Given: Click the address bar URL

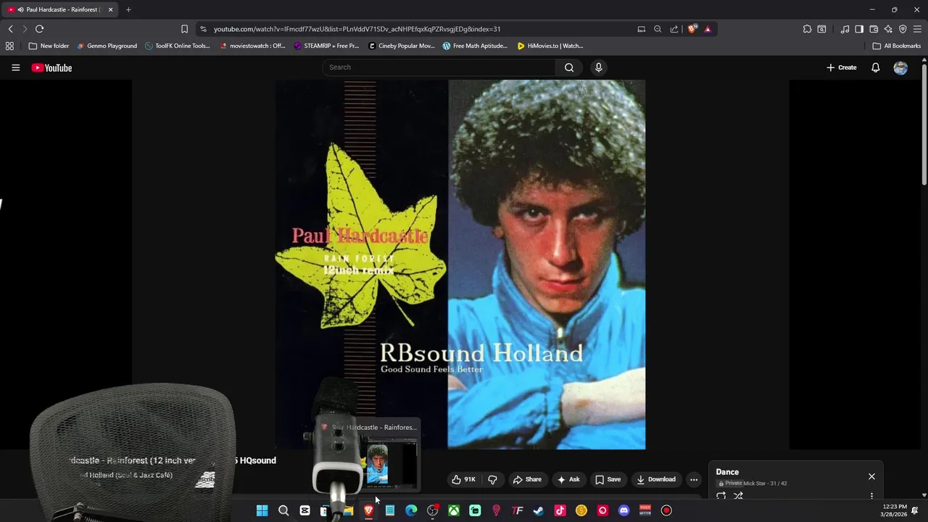Looking at the screenshot, I should pos(357,29).
